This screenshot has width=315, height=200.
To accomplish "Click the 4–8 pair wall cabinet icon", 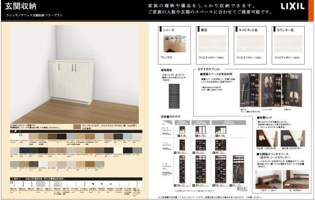I will pos(181,130).
